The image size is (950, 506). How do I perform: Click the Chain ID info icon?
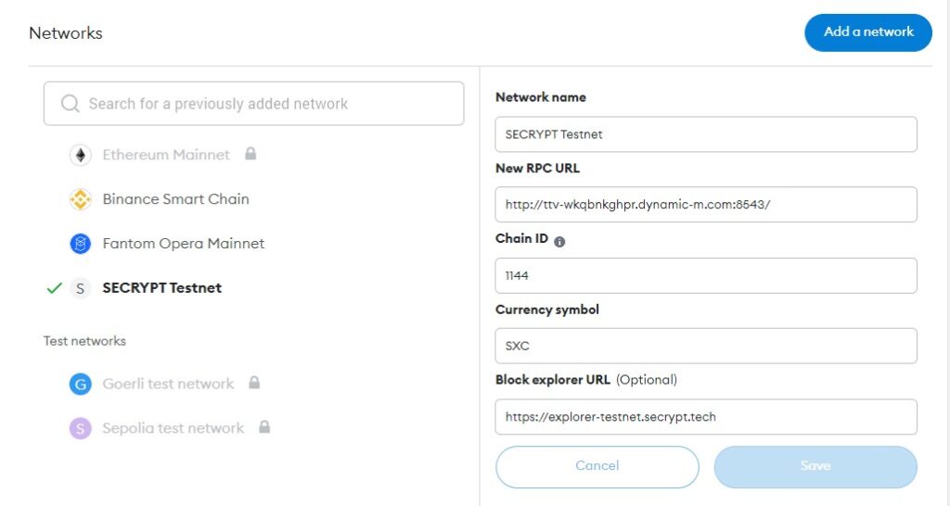[x=559, y=241]
